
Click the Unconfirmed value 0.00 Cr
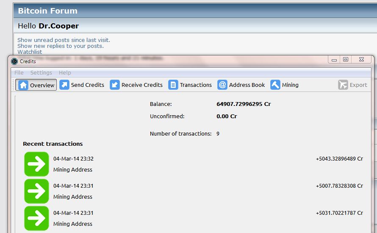(227, 116)
